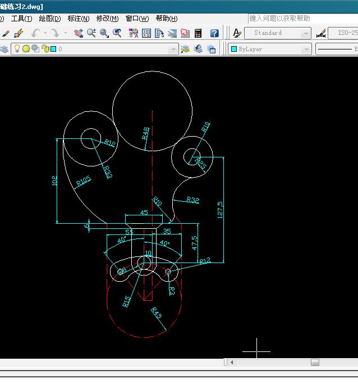Click the horizontal scrollbar left arrow
Image resolution: width=358 pixels, height=384 pixels.
tap(232, 362)
